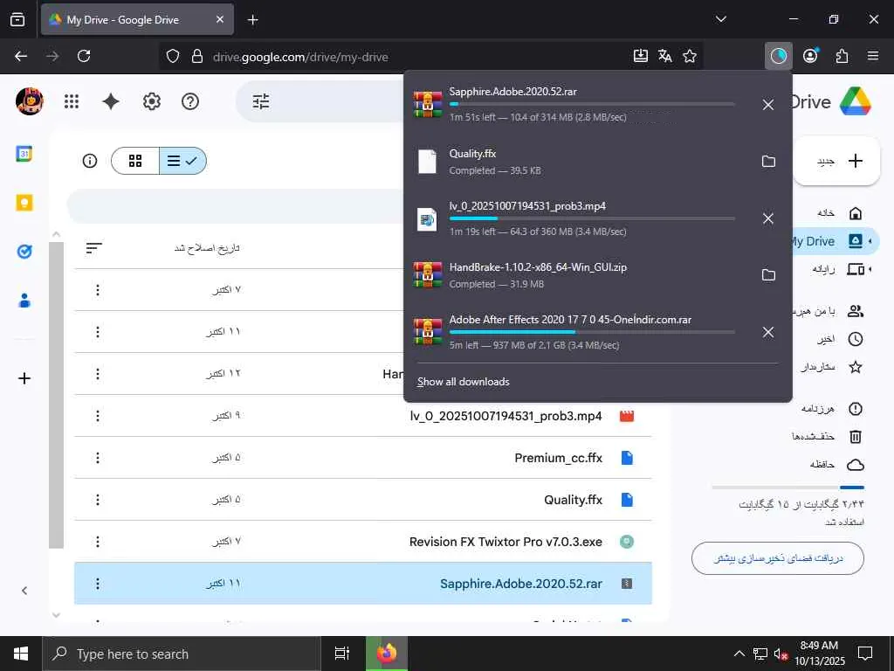Open Spam (هرزنامه) in sidebar
The width and height of the screenshot is (894, 671).
[x=831, y=409]
